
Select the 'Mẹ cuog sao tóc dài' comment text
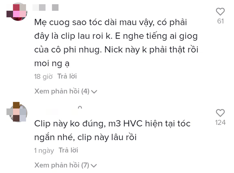click(x=116, y=43)
